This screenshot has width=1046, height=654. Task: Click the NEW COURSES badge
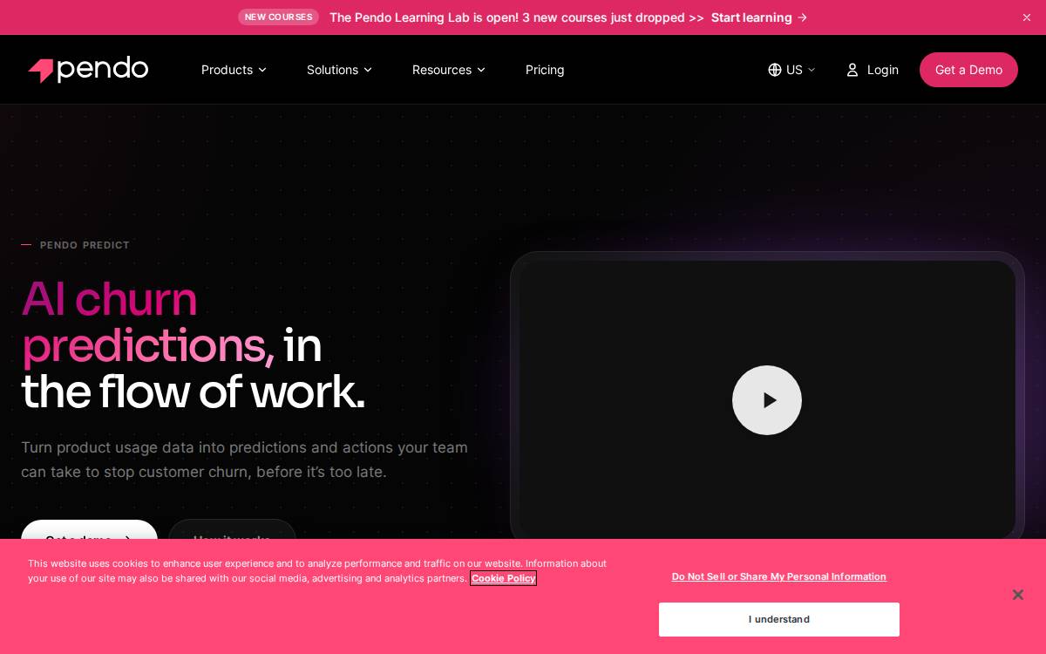tap(278, 17)
